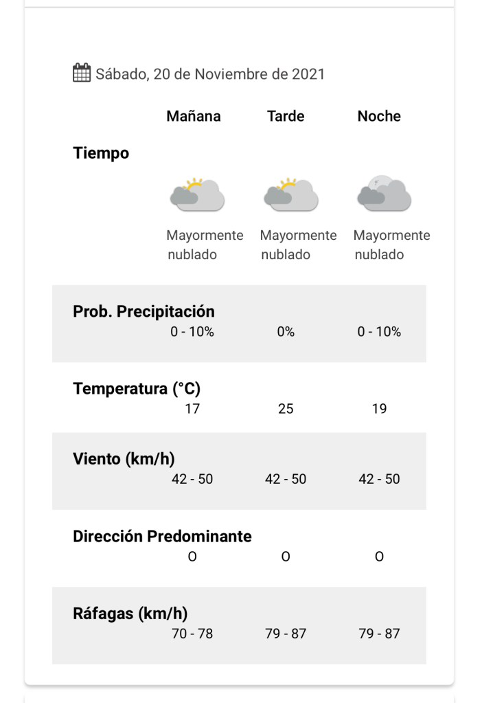Select the Tarde column header

coord(286,116)
